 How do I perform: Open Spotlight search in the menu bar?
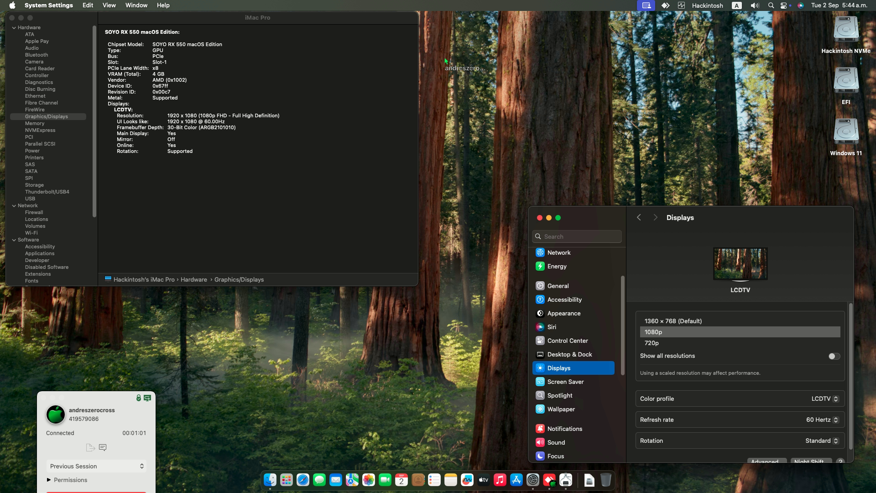(x=771, y=5)
